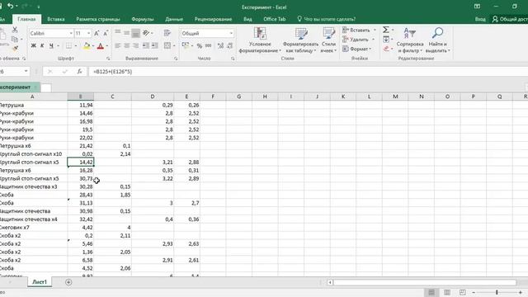This screenshot has width=528, height=297.
Task: Click the Вход sign-in link
Action: point(480,19)
